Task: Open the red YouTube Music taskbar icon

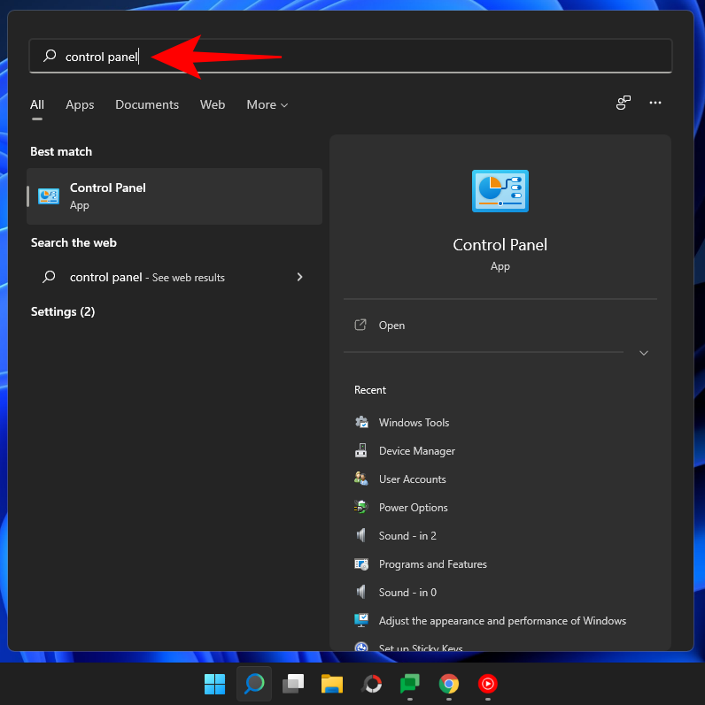Action: [488, 684]
